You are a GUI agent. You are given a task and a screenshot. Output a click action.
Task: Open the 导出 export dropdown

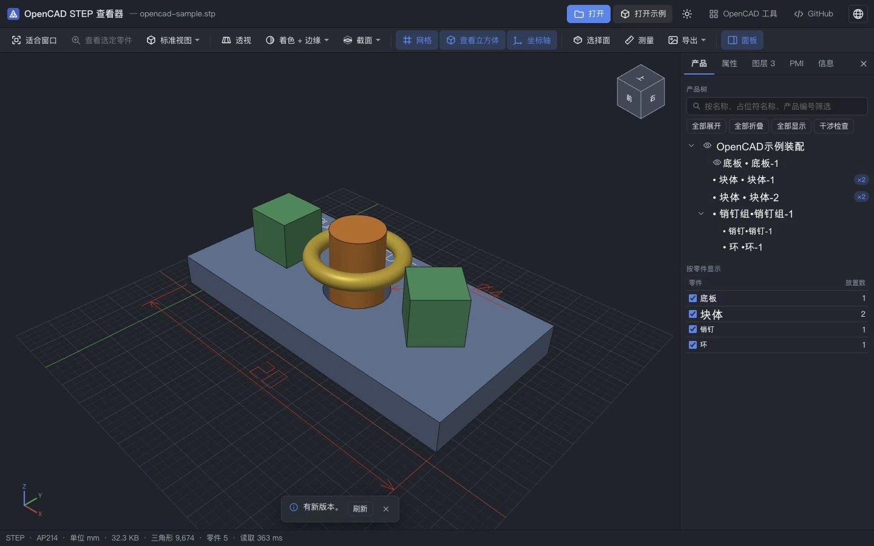[x=687, y=40]
